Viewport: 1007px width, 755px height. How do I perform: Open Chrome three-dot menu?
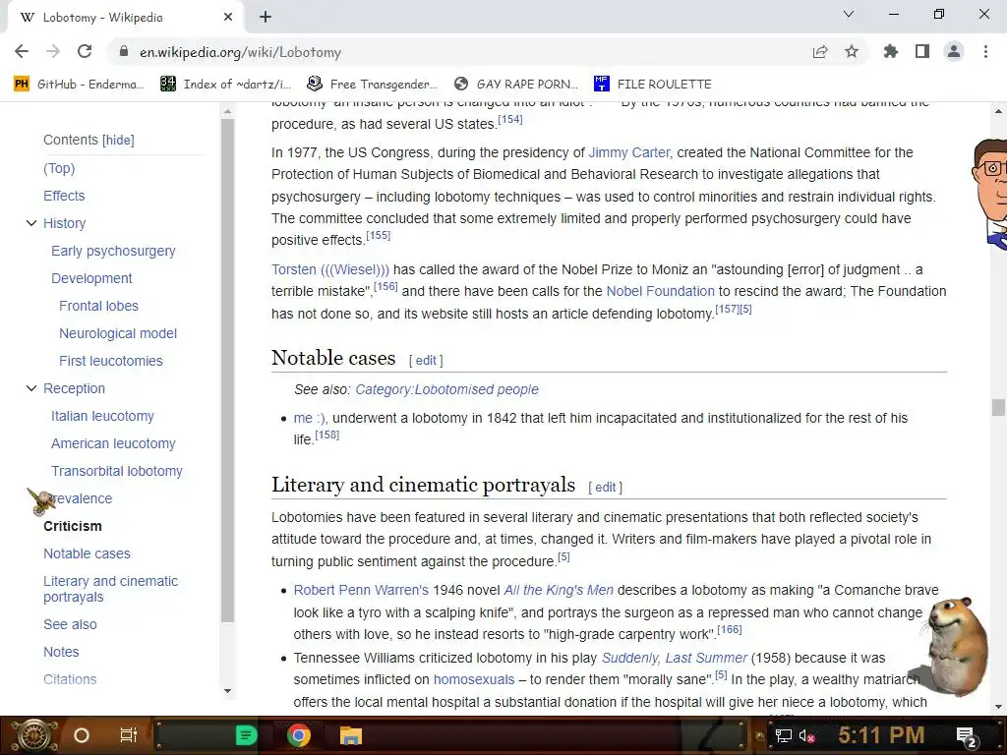coord(985,51)
